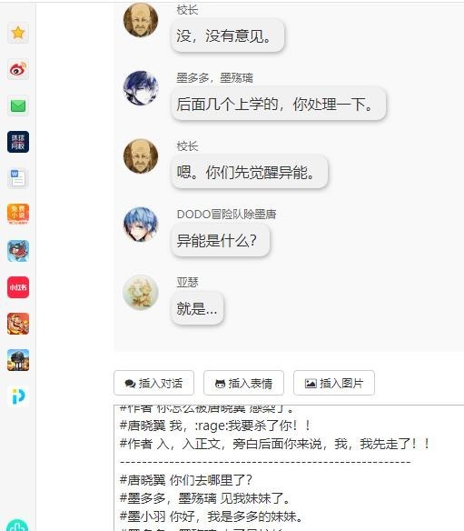Open the orange free novel app icon
Screen dimensions: 464x531
click(x=18, y=215)
